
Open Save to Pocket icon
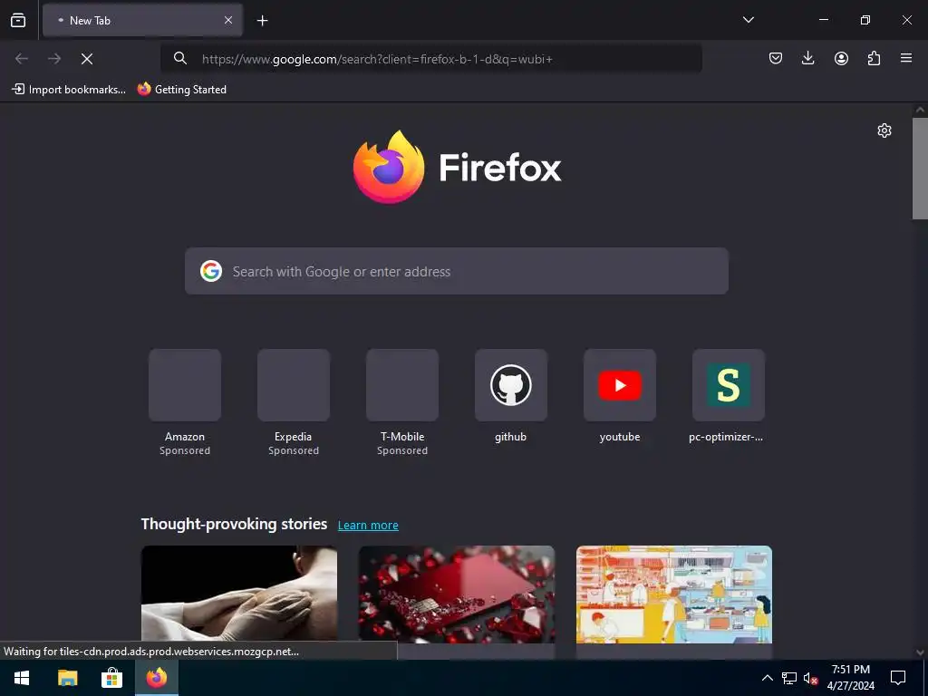click(x=776, y=58)
